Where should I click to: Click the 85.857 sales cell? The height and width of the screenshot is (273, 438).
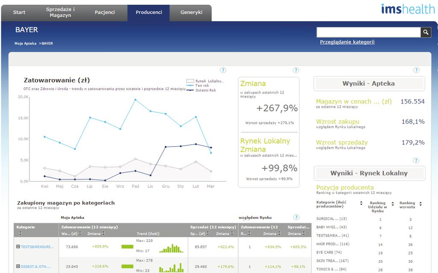coord(201,247)
